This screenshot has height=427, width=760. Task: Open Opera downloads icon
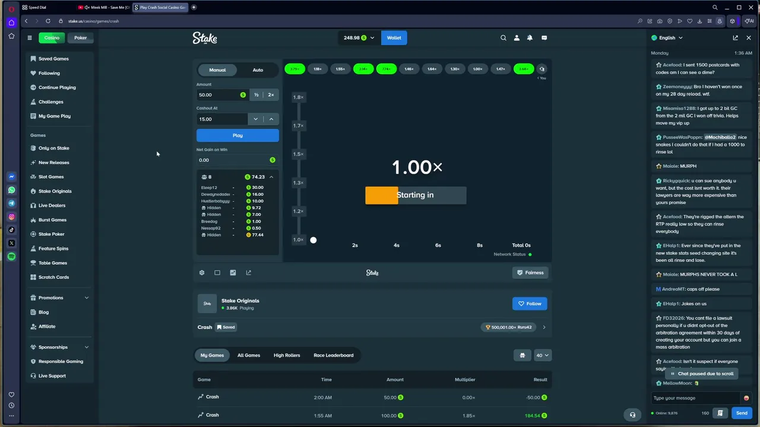click(699, 21)
